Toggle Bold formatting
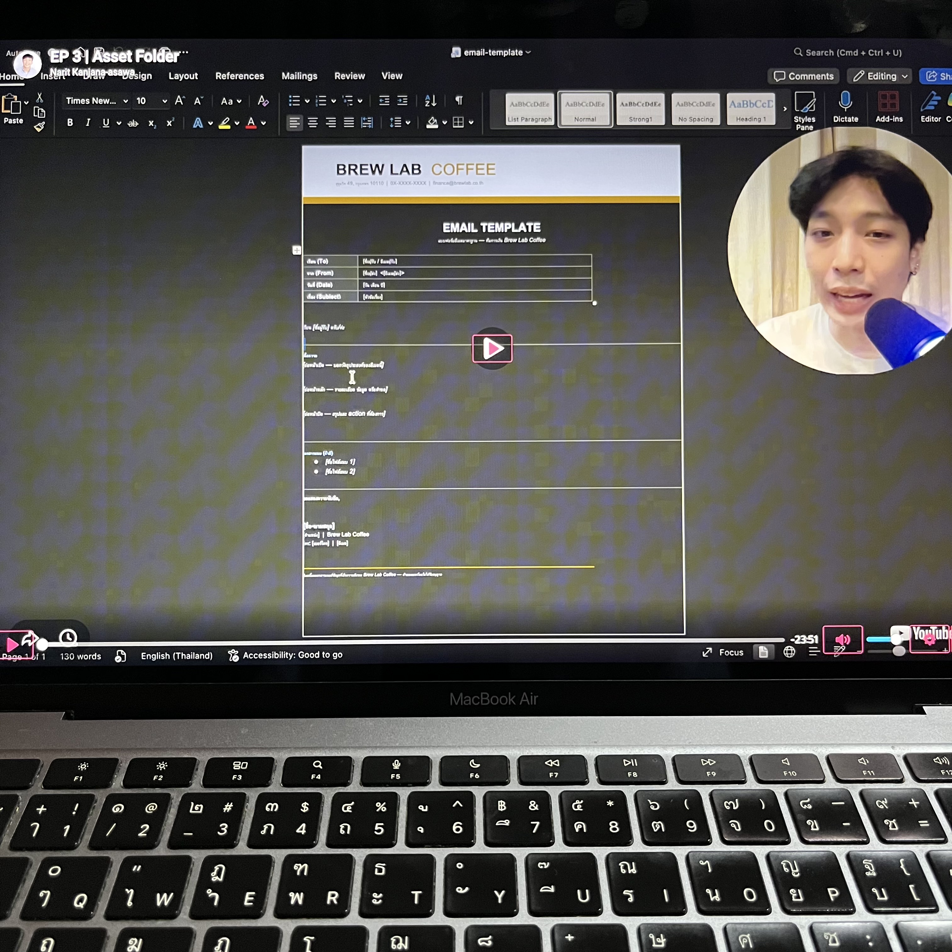 70,123
